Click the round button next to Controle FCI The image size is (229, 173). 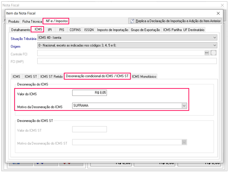pos(214,53)
